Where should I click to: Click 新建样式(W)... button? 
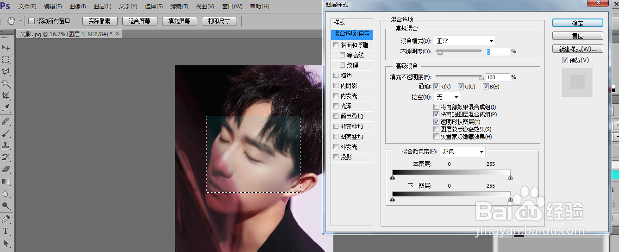coord(577,49)
